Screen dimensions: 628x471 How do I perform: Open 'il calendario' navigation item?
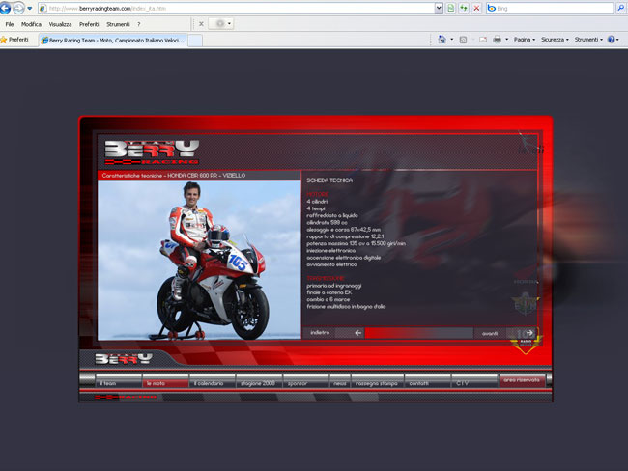213,383
